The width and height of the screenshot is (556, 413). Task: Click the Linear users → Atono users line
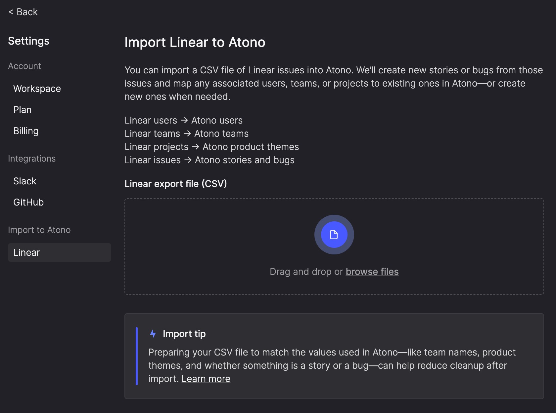tap(184, 120)
